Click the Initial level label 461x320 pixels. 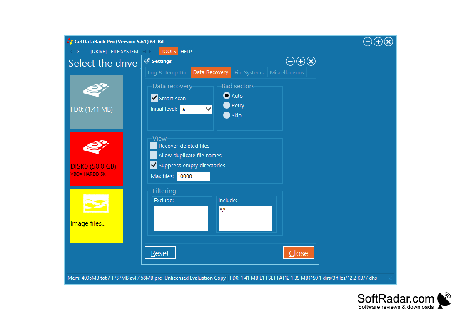(x=164, y=109)
